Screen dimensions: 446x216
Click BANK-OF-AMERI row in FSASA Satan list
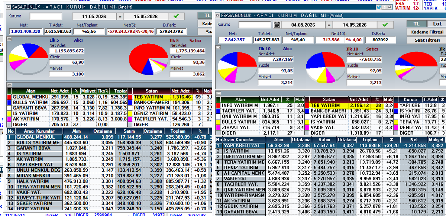coord(349,111)
